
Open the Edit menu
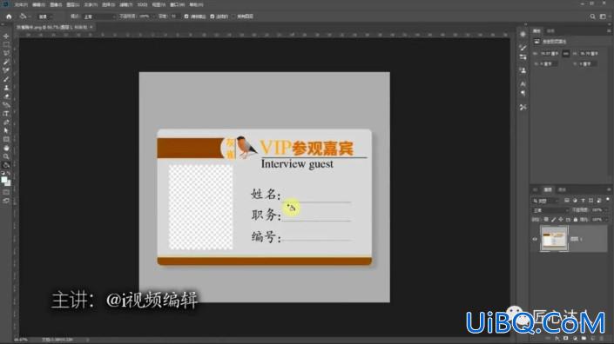[x=38, y=4]
